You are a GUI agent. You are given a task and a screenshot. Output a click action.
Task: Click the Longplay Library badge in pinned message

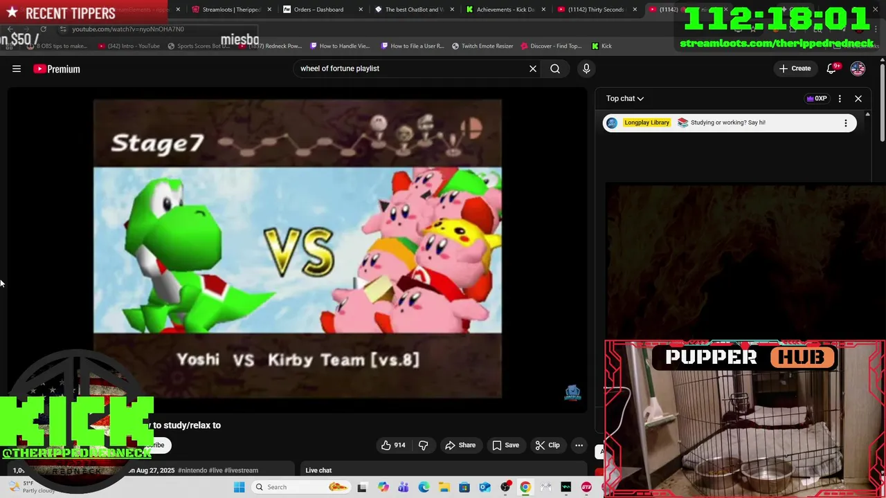[647, 122]
